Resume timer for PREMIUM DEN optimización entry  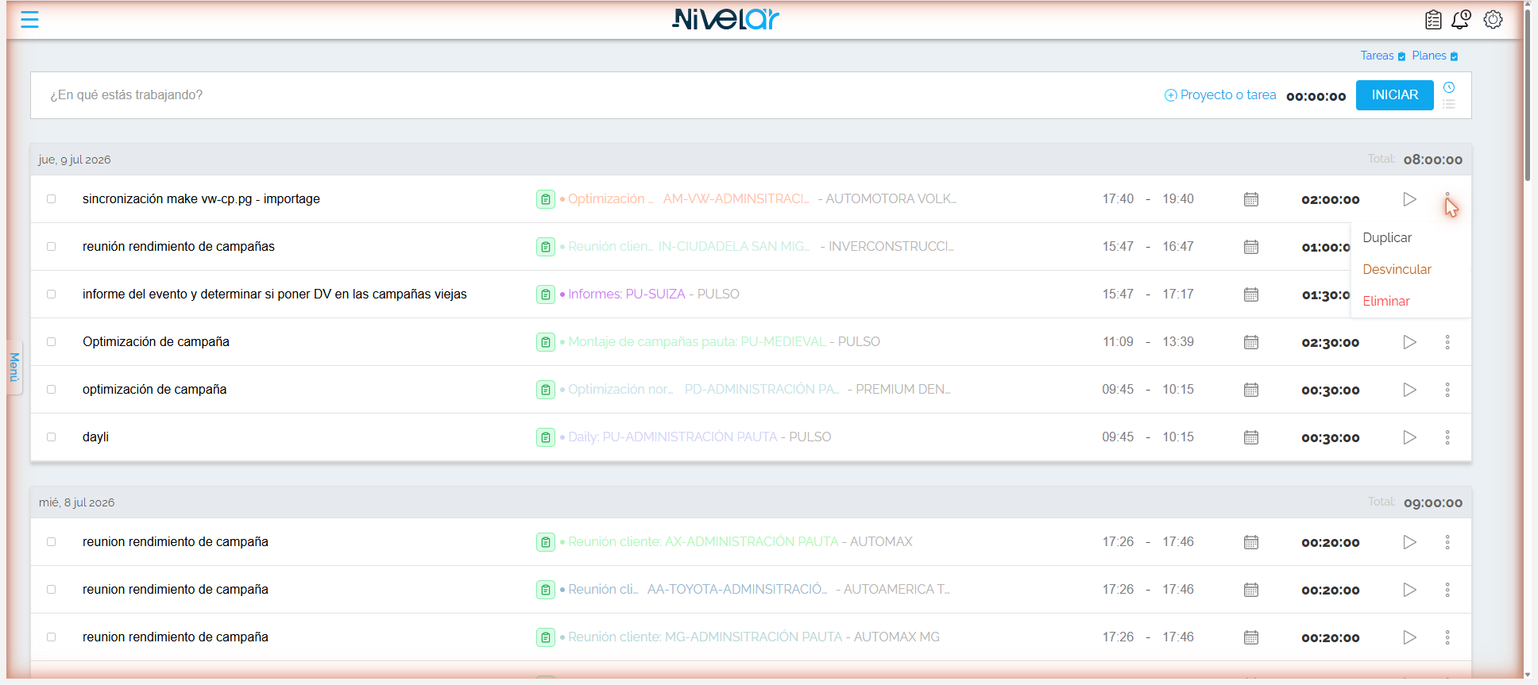click(x=1409, y=390)
